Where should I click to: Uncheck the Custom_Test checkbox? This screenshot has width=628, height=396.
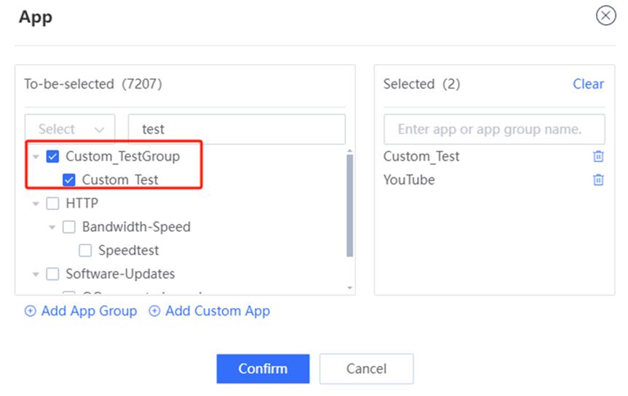tap(69, 180)
